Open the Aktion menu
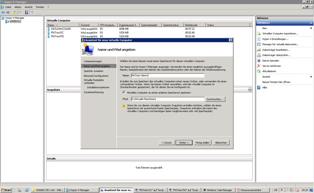Image resolution: width=314 pixels, height=193 pixels. coord(18,7)
